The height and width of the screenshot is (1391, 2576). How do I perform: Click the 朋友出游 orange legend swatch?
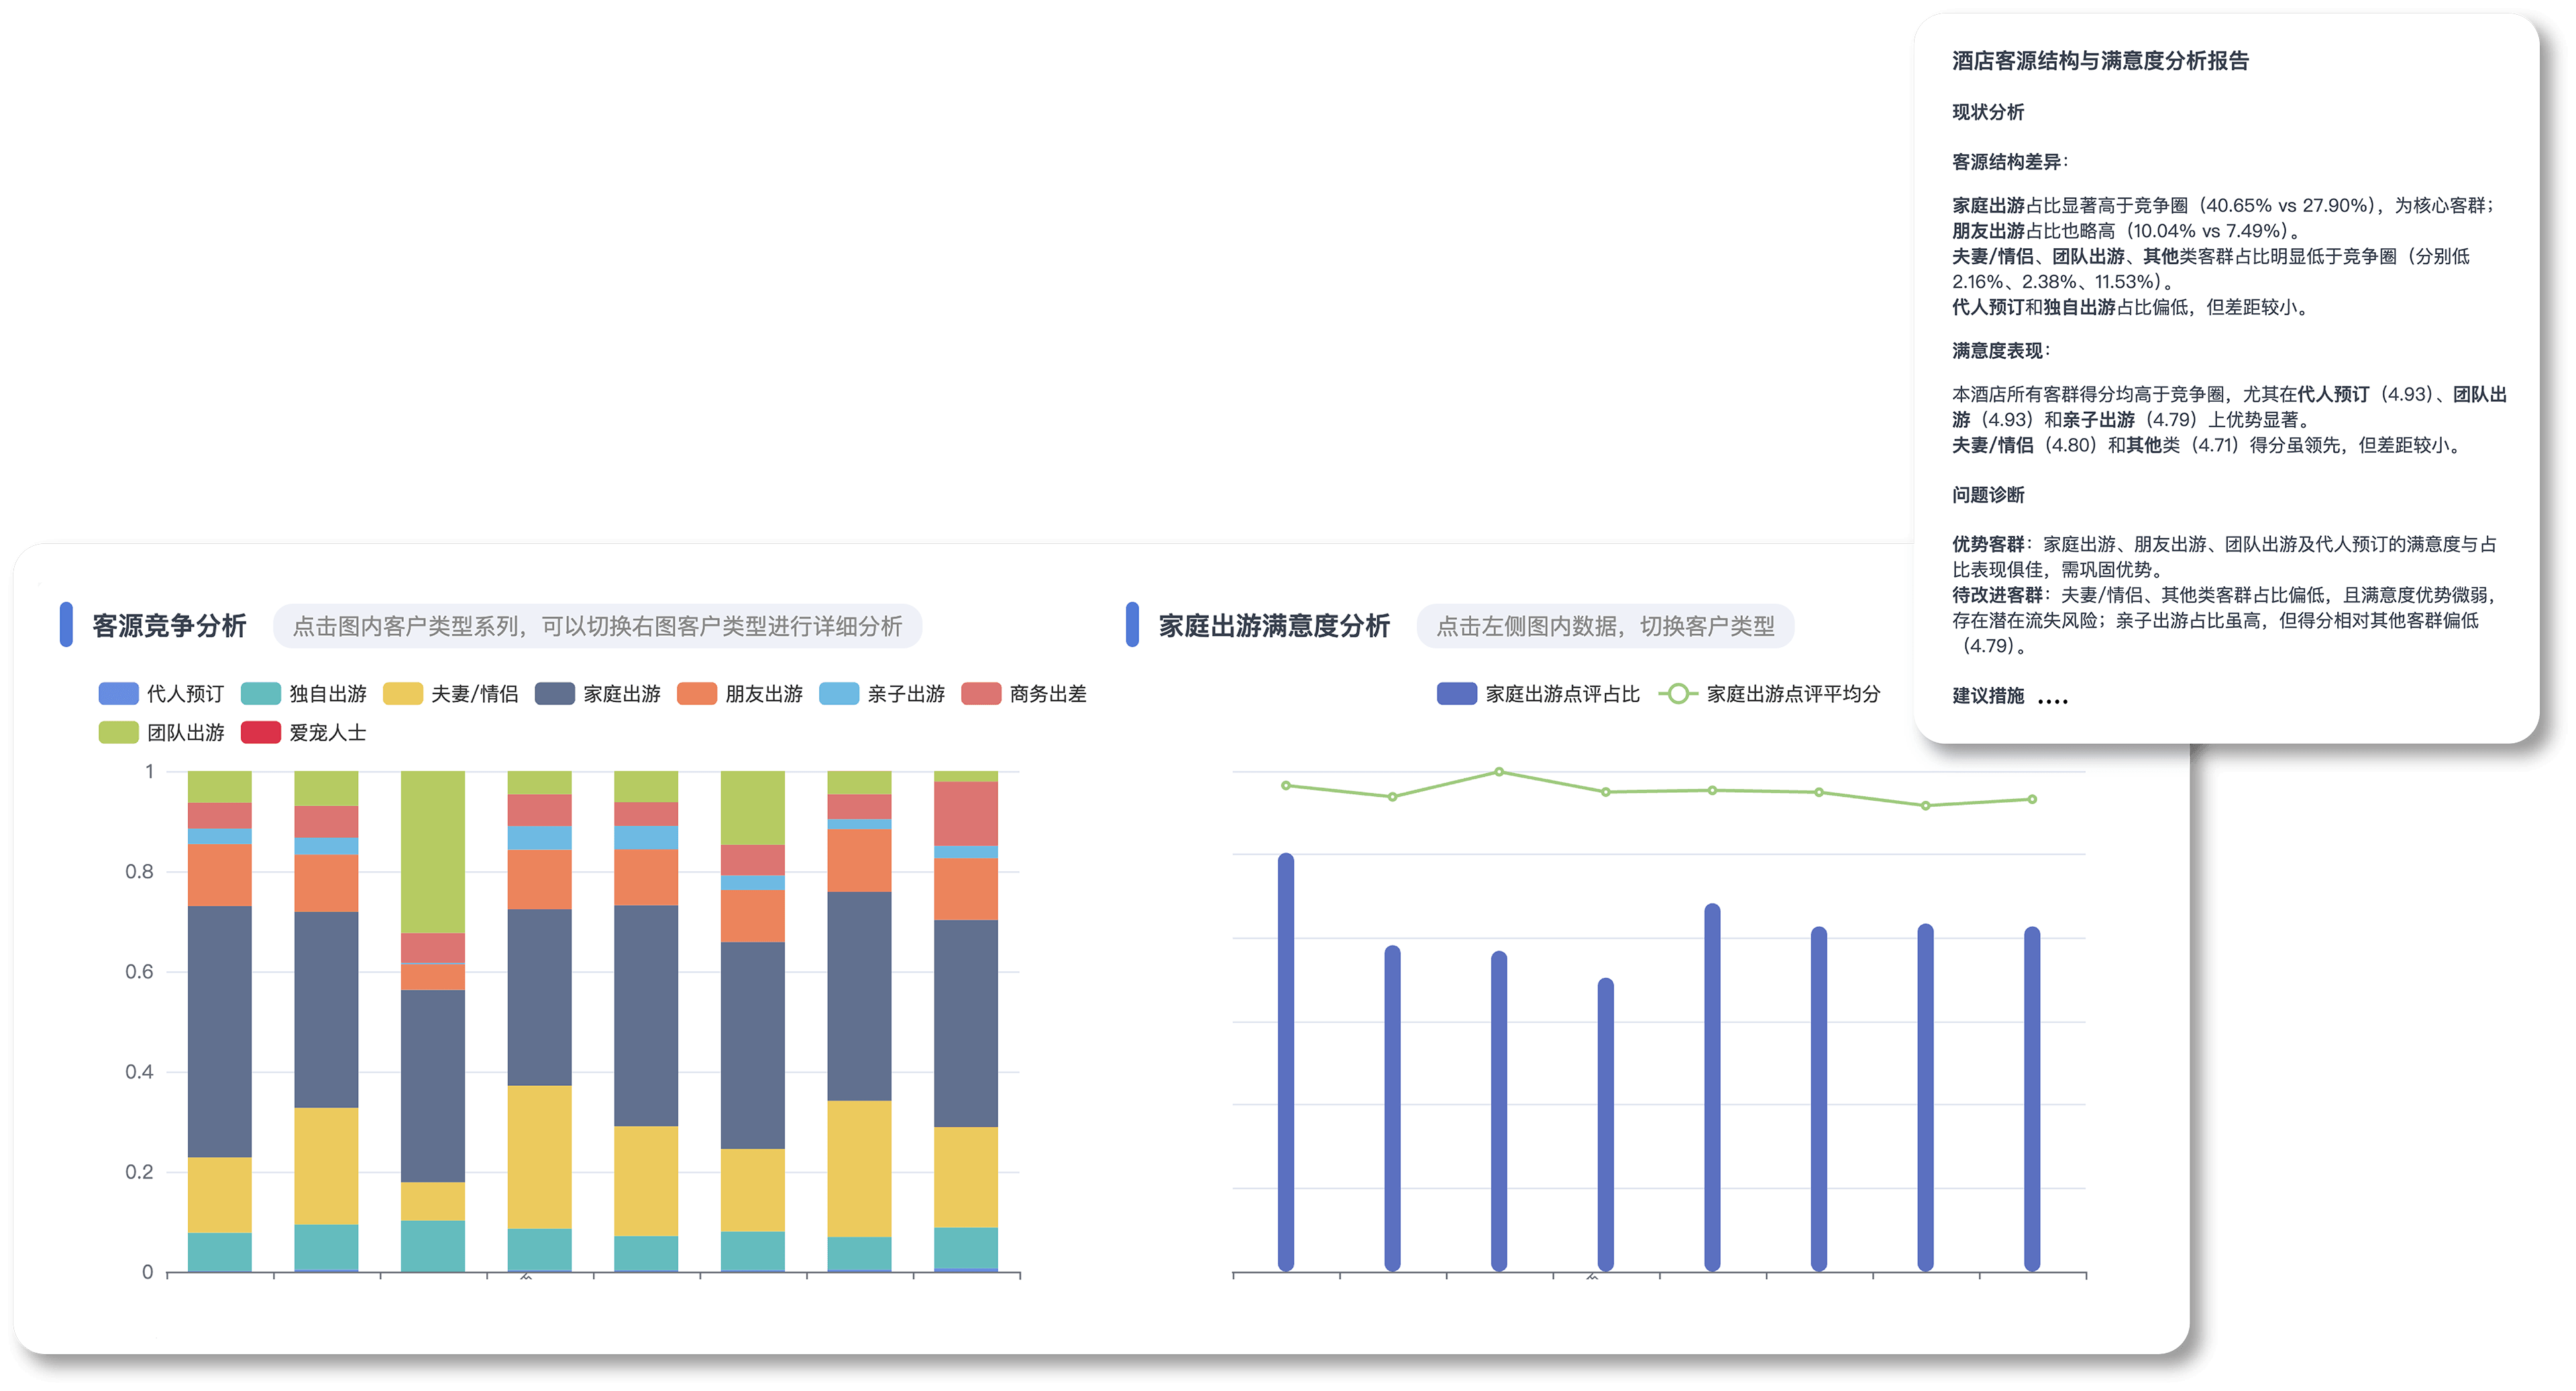[x=697, y=694]
